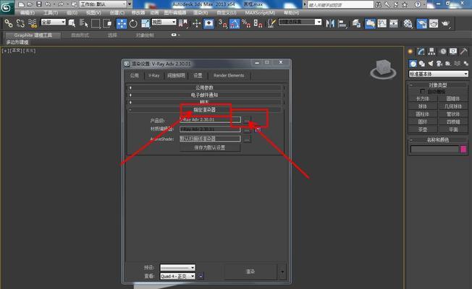Switch to the Hierarchy command panel tab

point(431,52)
